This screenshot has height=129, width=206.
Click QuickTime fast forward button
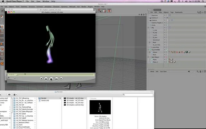point(57,79)
